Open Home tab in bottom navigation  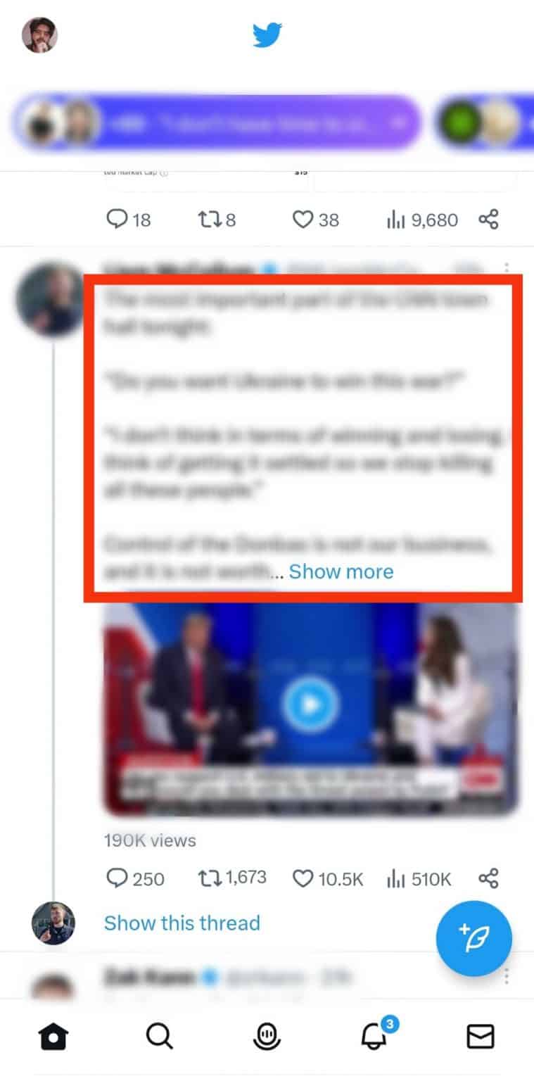(x=54, y=1036)
